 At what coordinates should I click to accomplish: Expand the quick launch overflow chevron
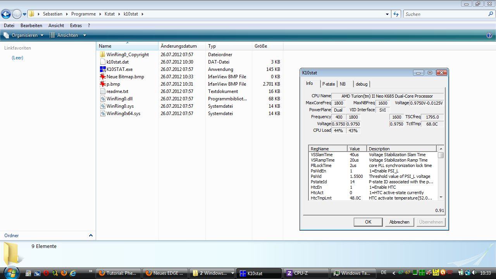click(x=91, y=271)
